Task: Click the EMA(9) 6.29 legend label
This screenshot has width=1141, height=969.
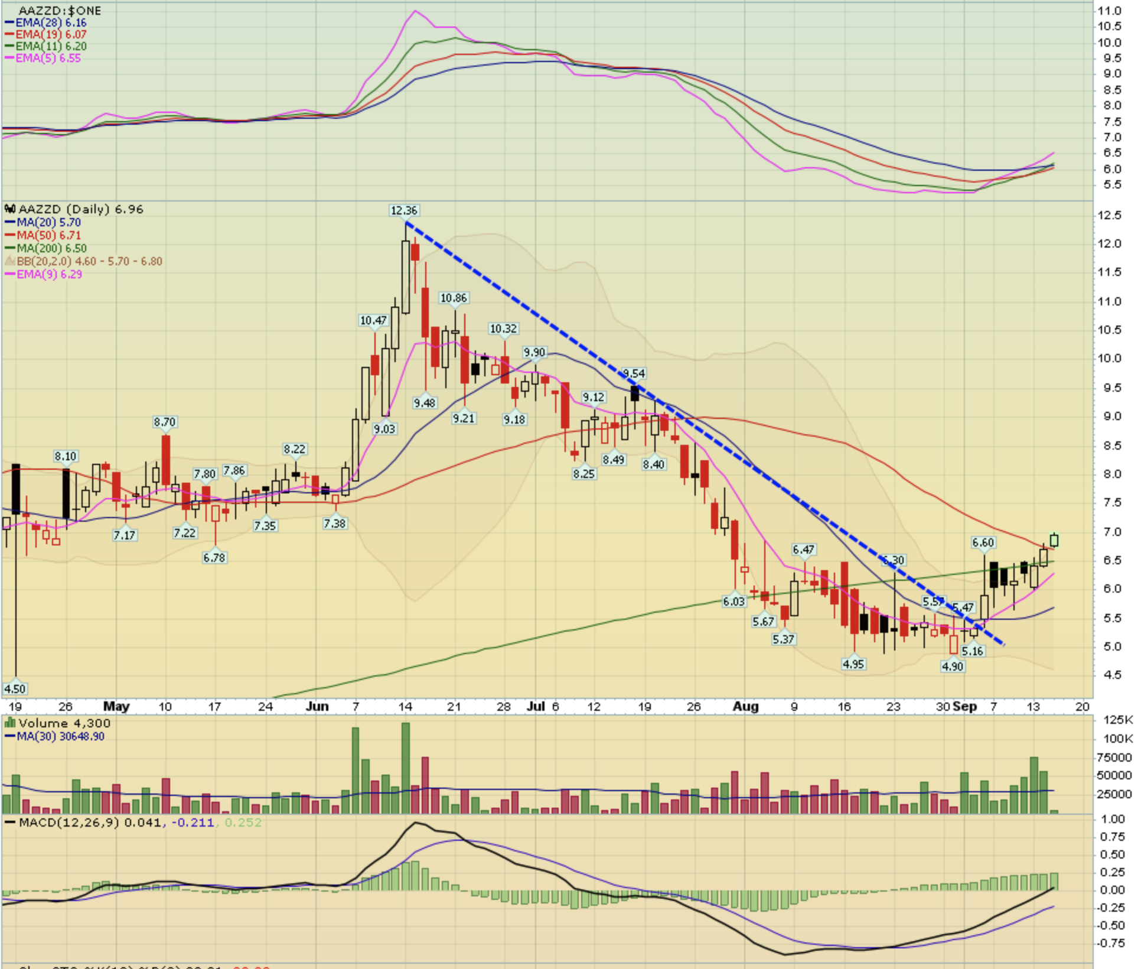Action: pos(49,275)
